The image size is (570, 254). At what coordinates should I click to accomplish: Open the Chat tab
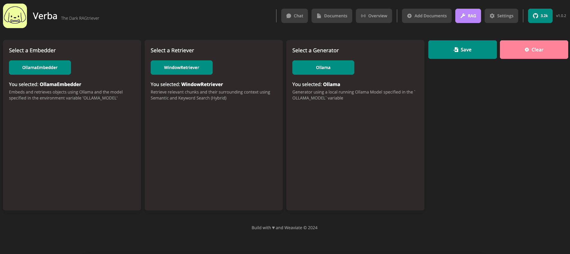click(294, 16)
